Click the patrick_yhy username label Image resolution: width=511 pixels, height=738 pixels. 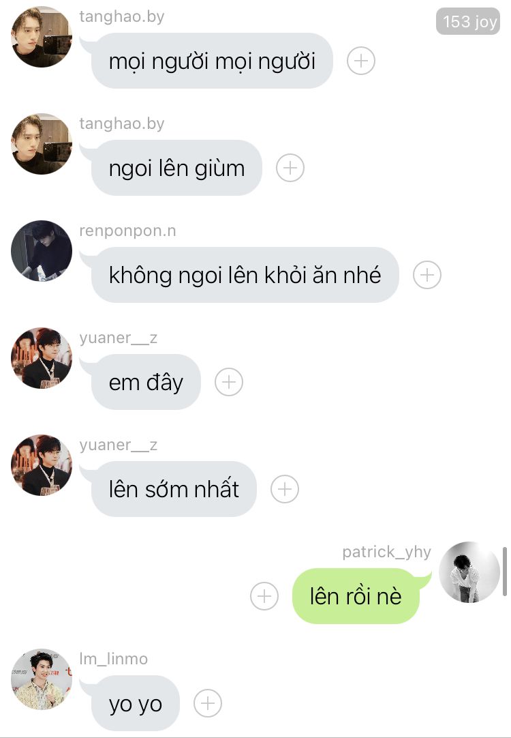386,552
